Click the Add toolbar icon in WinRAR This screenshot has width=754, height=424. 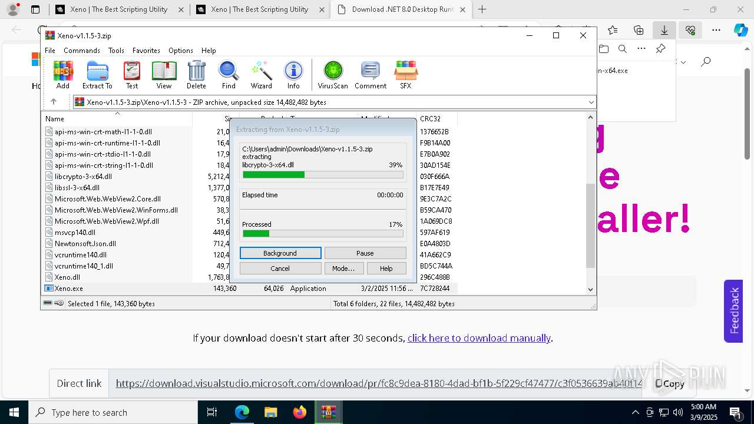(63, 75)
